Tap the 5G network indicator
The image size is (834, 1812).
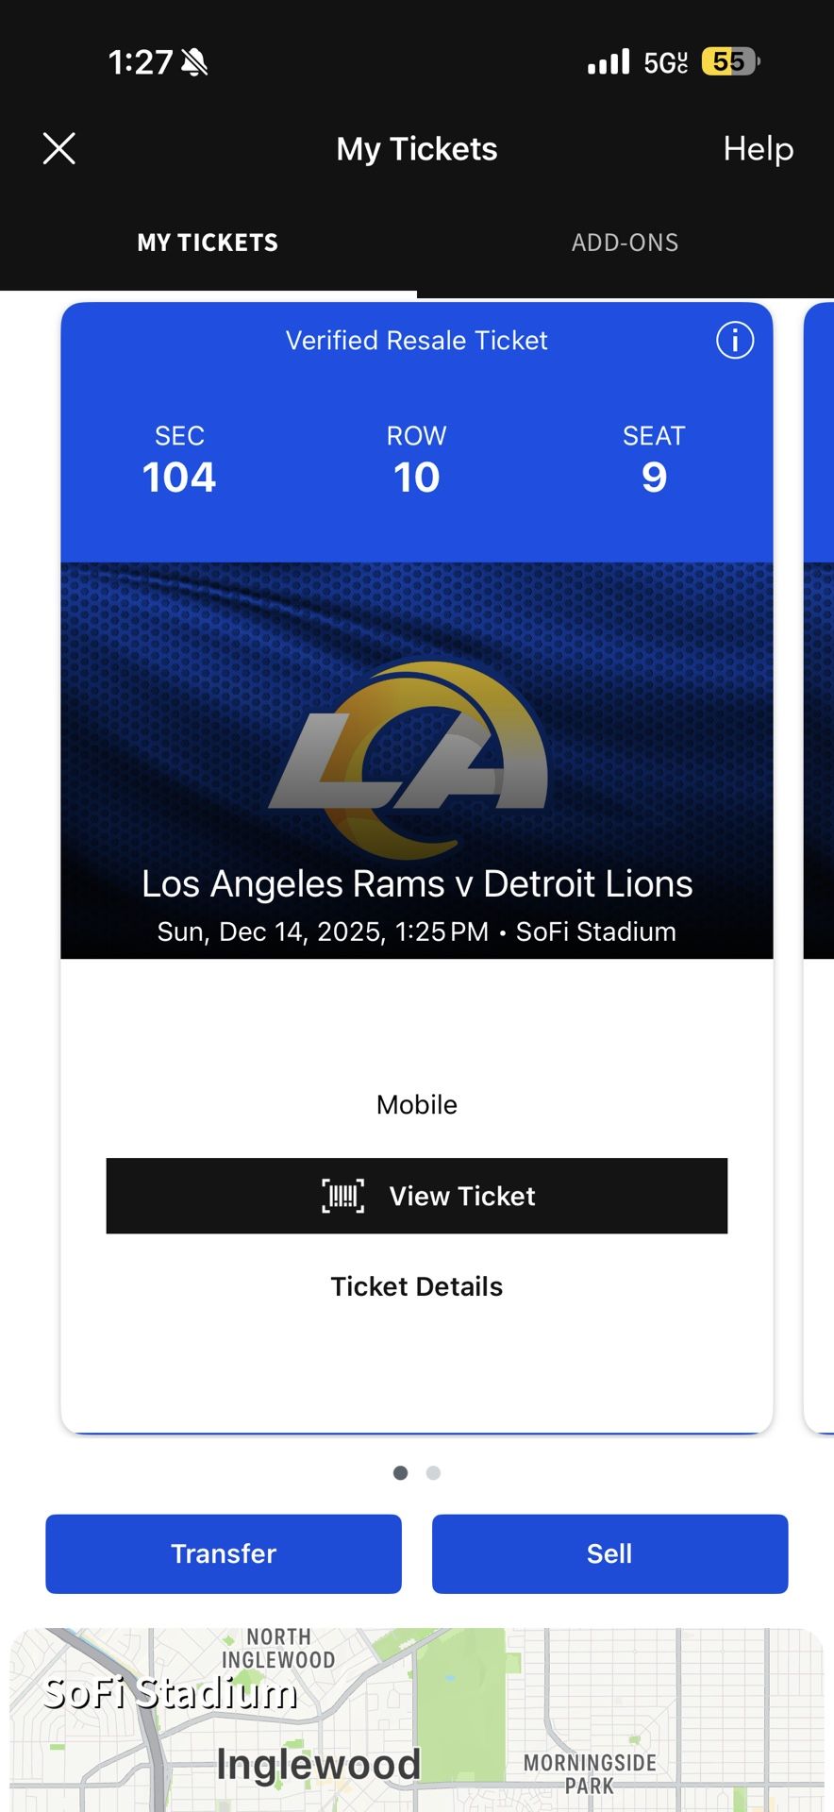666,60
